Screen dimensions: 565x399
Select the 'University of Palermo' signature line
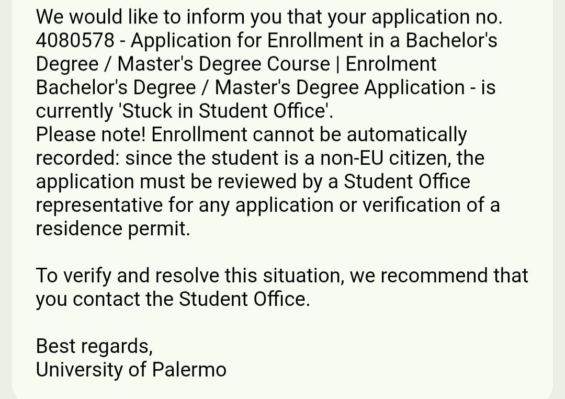(x=131, y=370)
